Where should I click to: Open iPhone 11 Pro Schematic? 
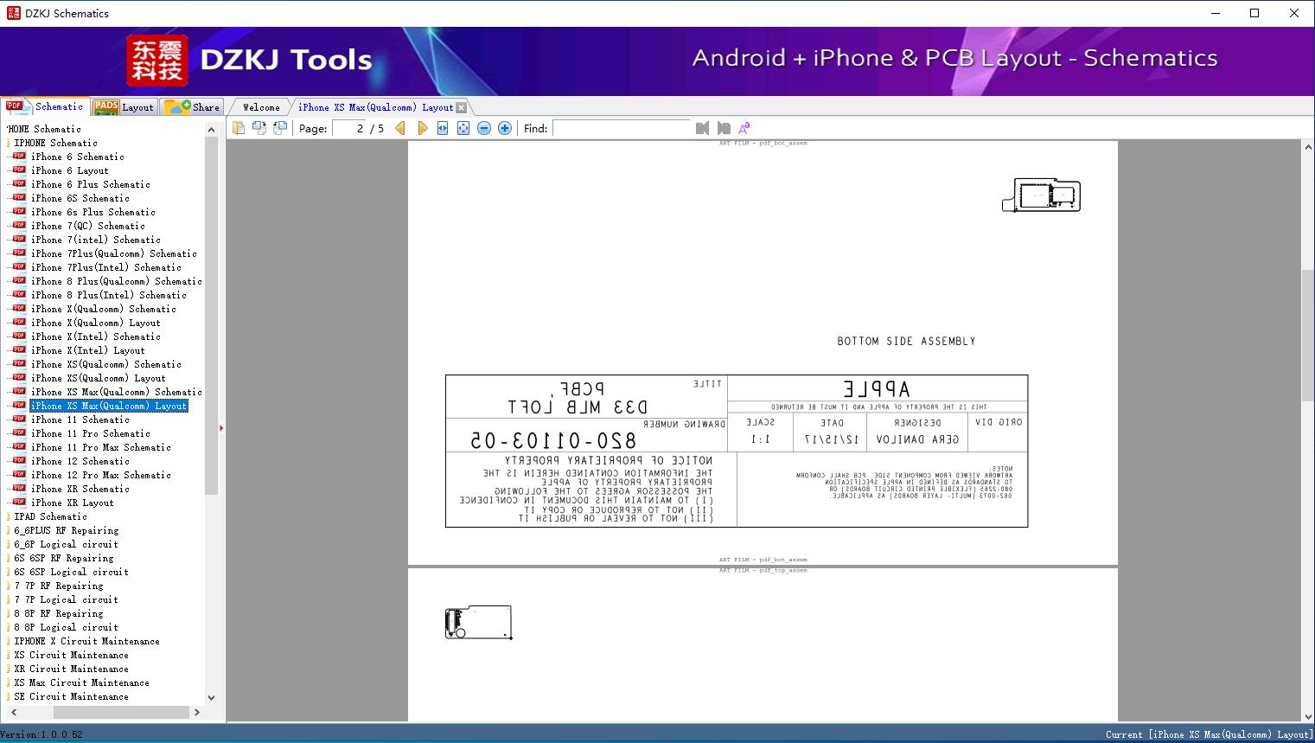click(91, 433)
